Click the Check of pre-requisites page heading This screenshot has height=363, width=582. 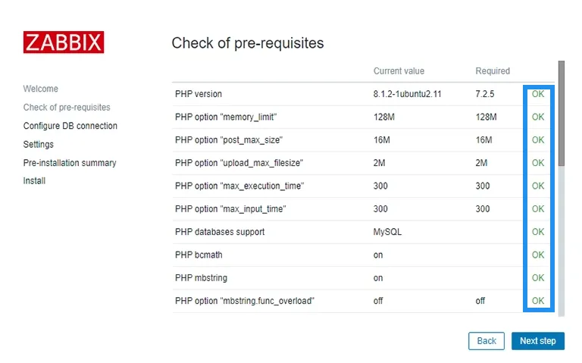248,43
